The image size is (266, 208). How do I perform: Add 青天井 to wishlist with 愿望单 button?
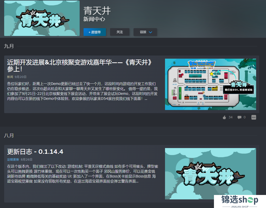[x=95, y=32]
